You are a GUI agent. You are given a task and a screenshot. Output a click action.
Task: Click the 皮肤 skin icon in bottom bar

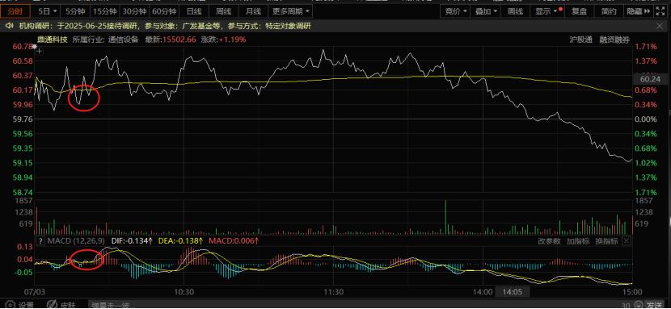[x=53, y=305]
